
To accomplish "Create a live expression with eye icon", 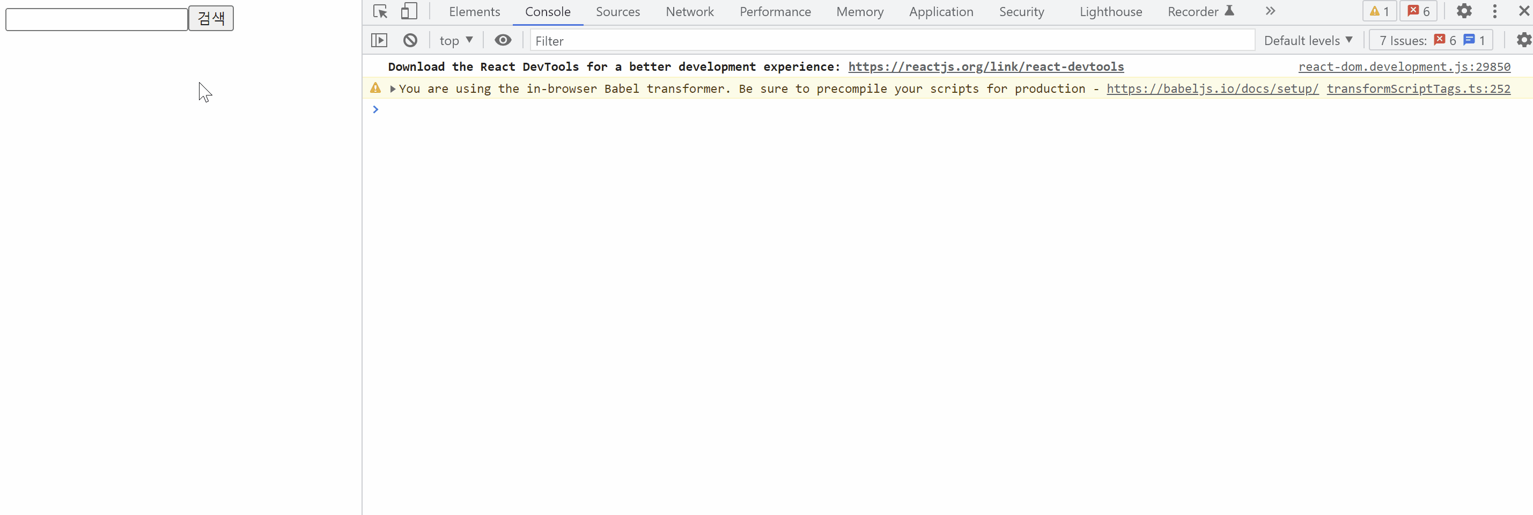I will click(x=503, y=40).
